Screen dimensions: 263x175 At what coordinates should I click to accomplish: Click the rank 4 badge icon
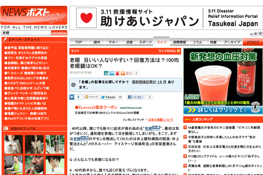click(185, 156)
